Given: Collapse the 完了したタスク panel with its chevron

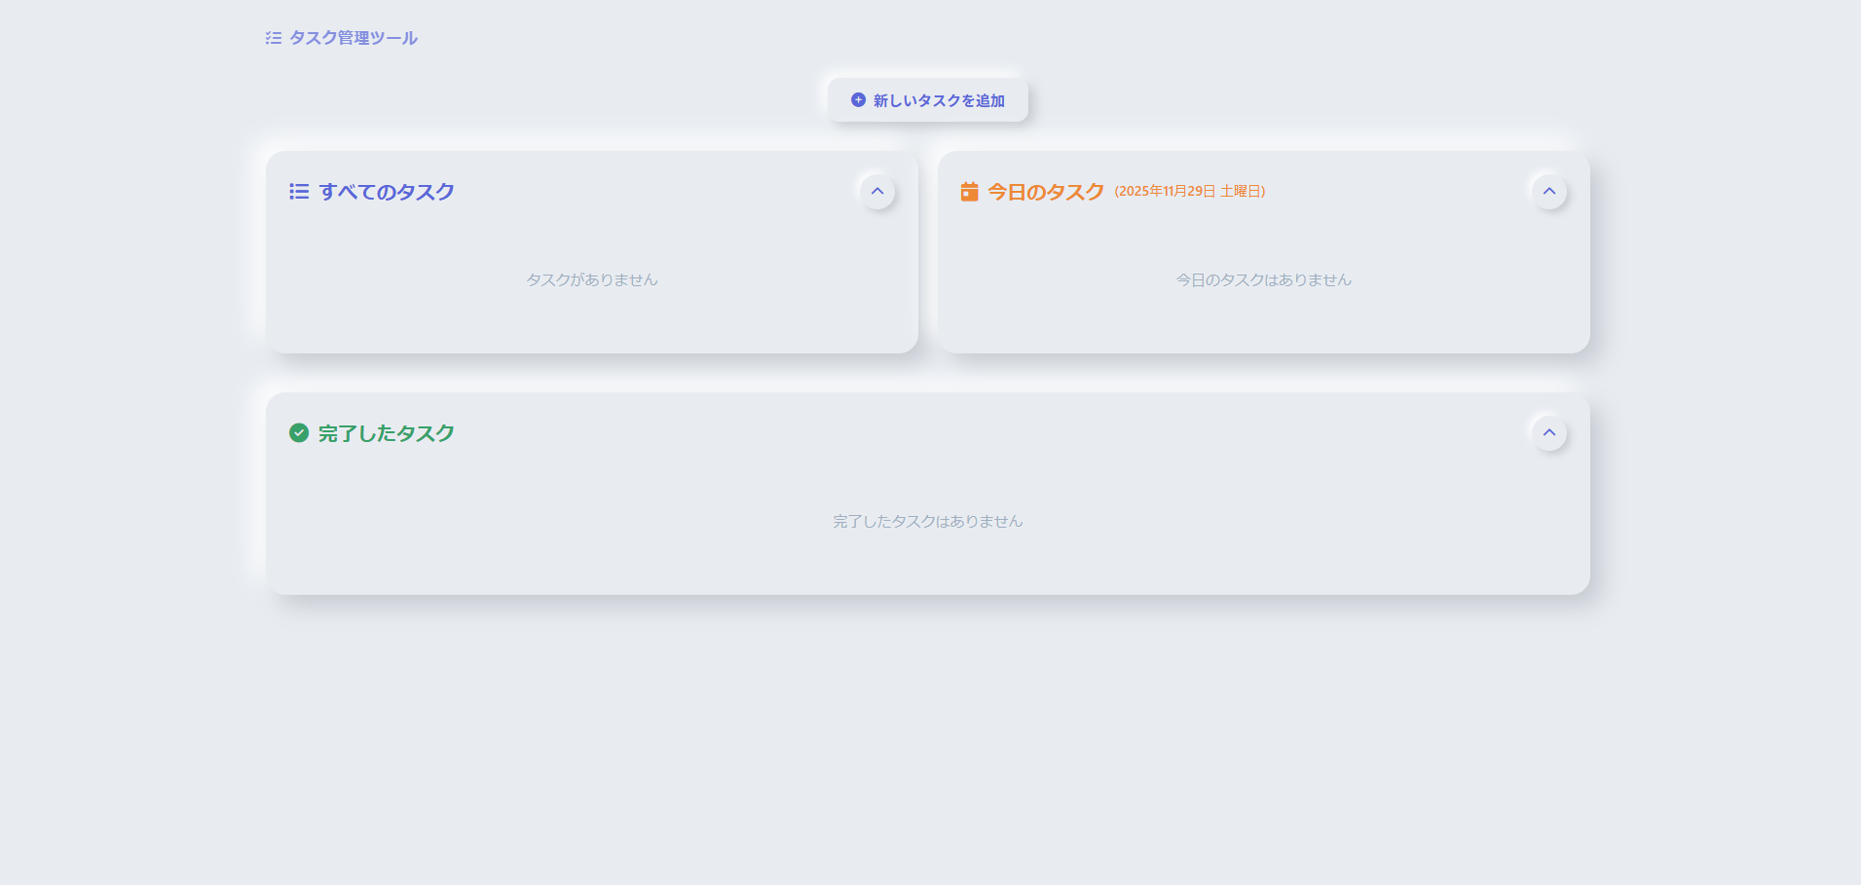Looking at the screenshot, I should coord(1549,432).
